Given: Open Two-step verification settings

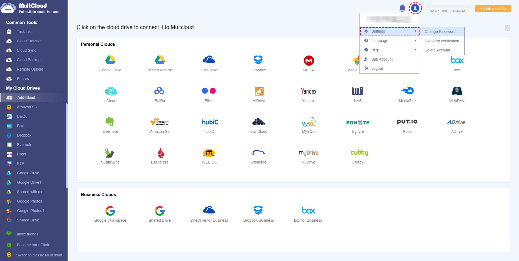Looking at the screenshot, I should click(442, 41).
